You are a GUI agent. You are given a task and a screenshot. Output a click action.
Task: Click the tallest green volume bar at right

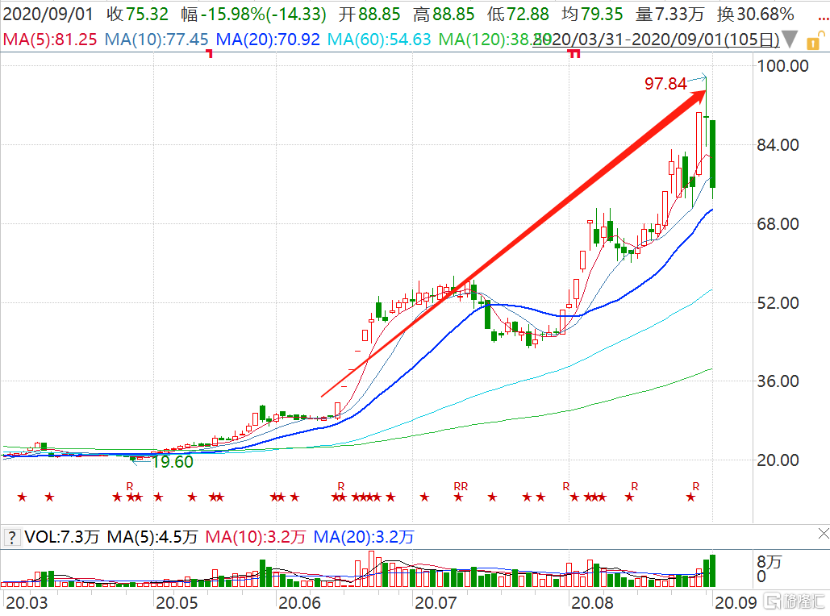(x=712, y=570)
